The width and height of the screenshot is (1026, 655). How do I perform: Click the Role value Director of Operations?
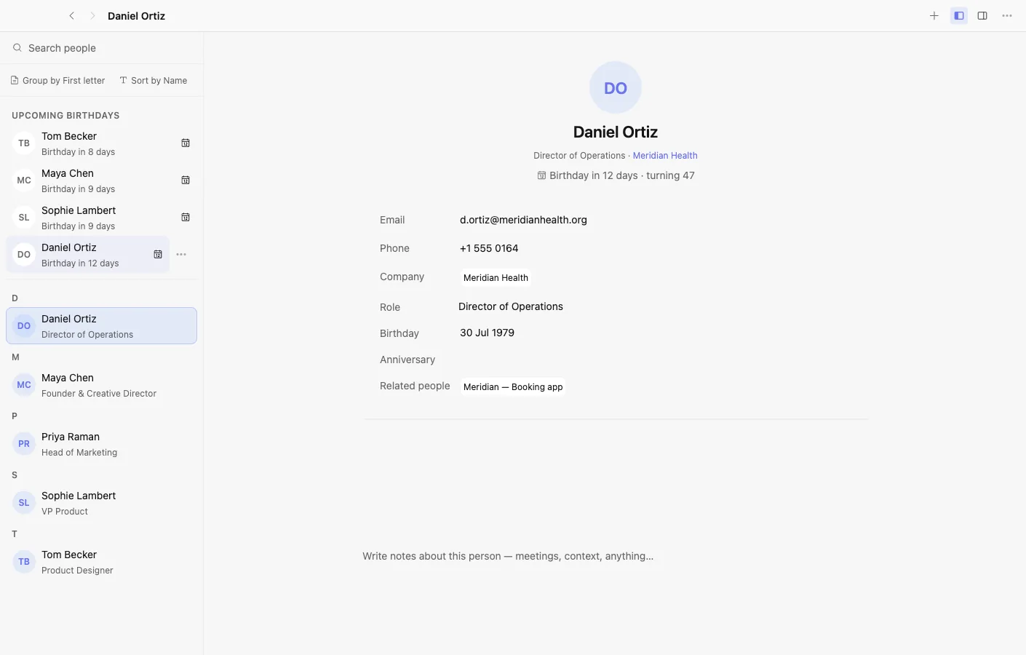point(511,306)
